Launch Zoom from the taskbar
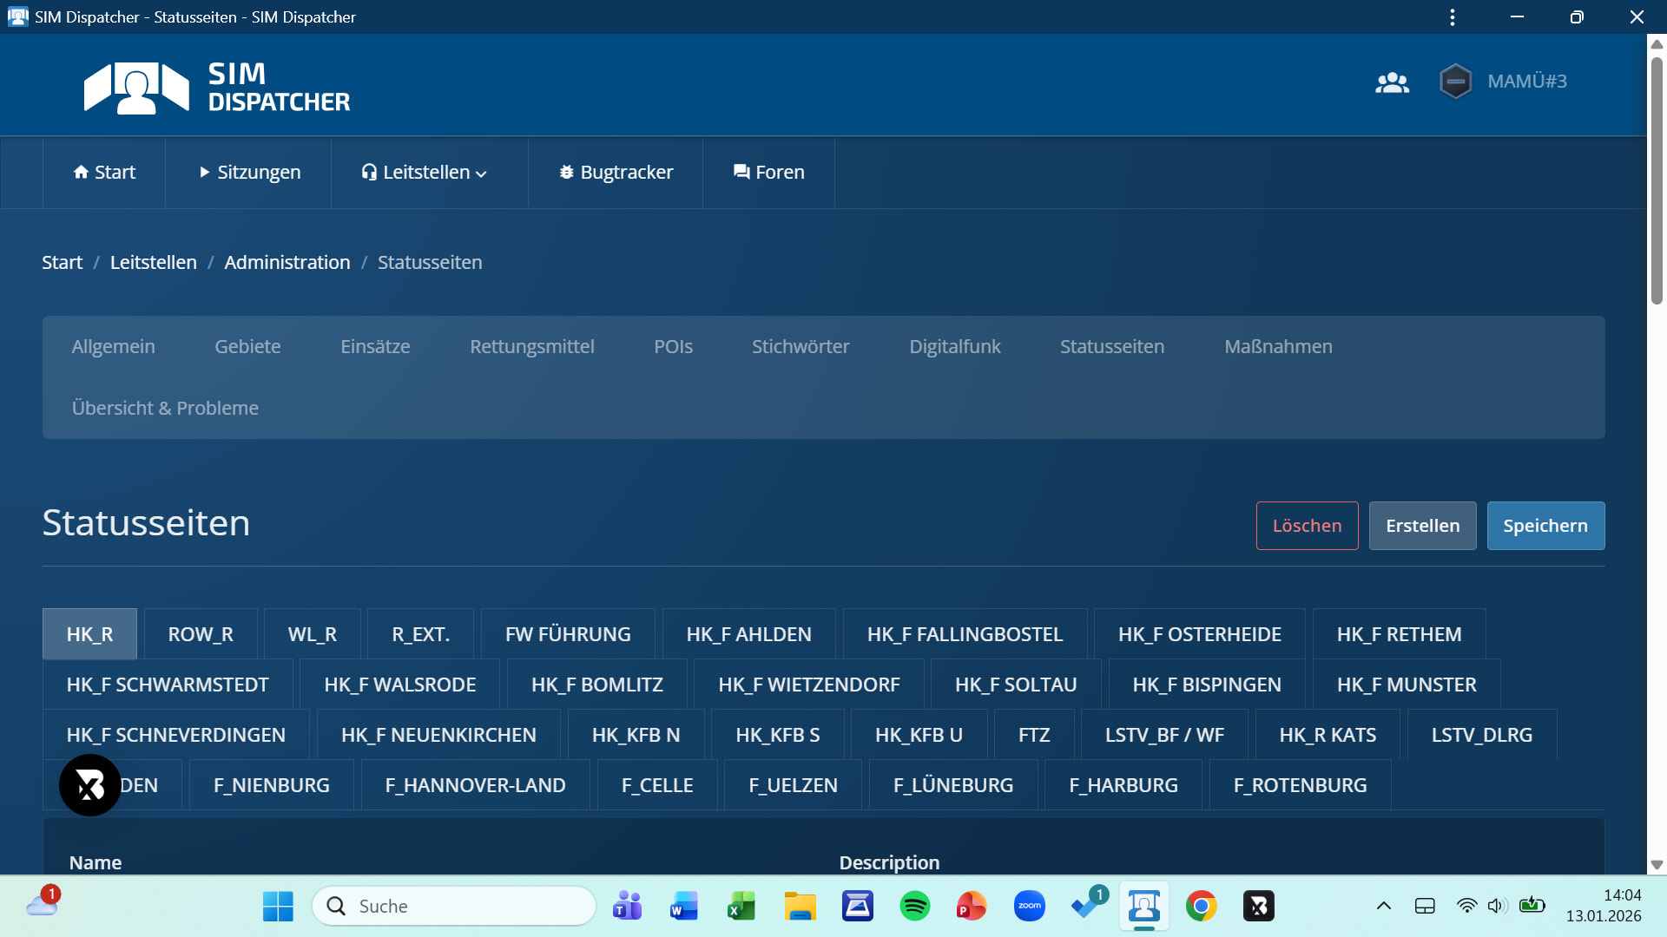 (1029, 907)
